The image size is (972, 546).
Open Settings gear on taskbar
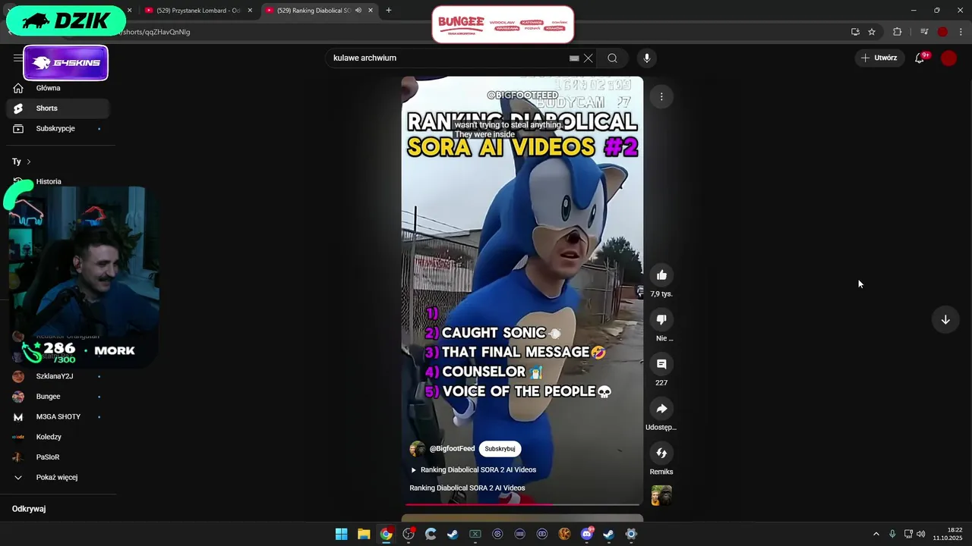[631, 534]
